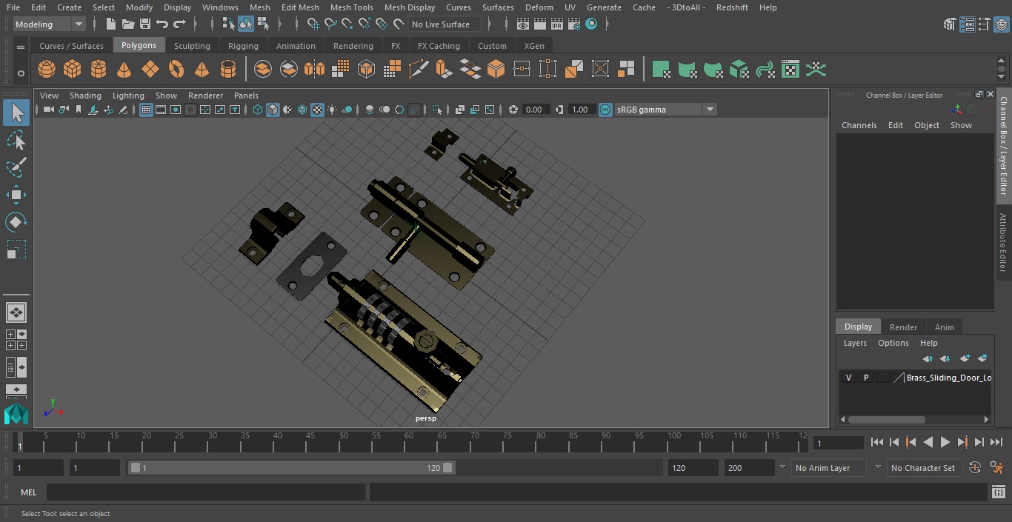
Task: Create a polygon pyramid from the shelf
Action: [202, 70]
